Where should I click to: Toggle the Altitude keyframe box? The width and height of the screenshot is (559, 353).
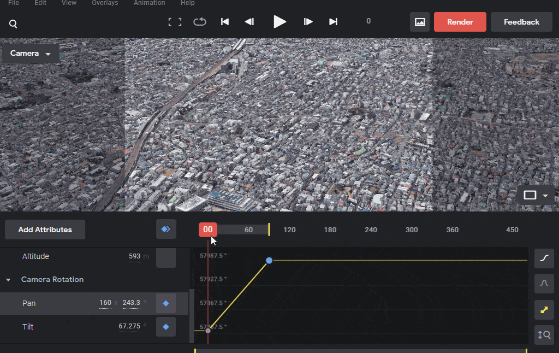(166, 258)
